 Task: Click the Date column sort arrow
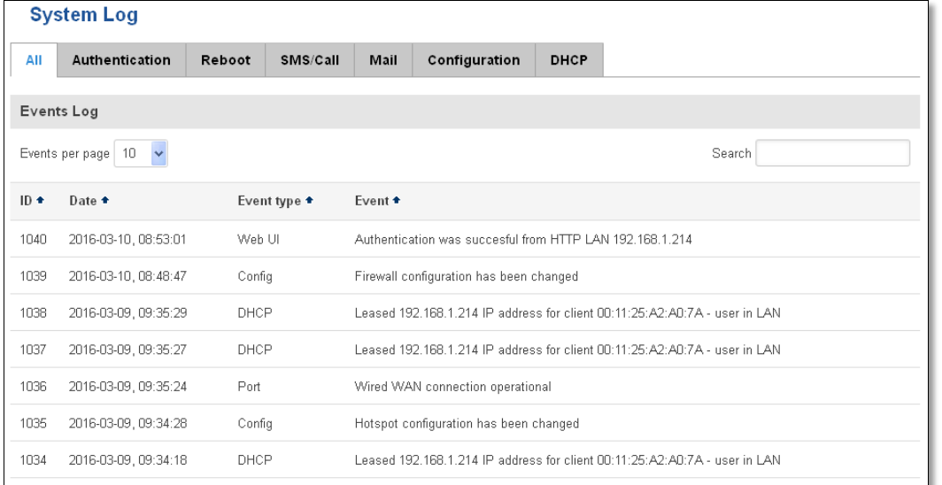pyautogui.click(x=105, y=201)
